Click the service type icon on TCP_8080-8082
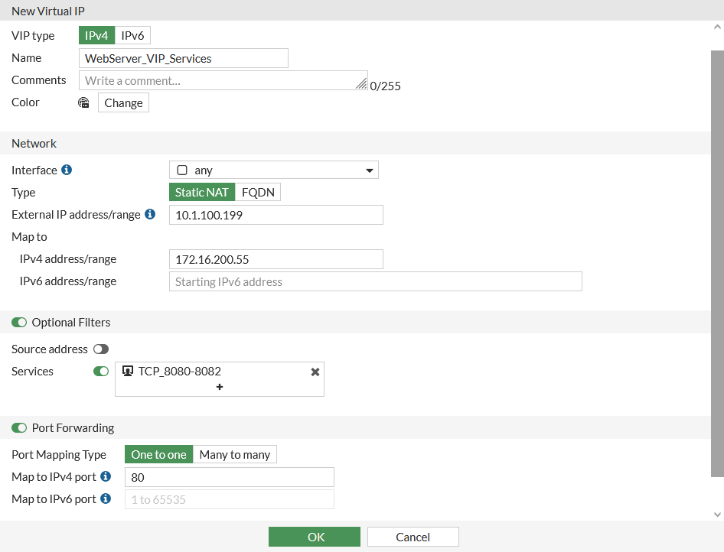The image size is (724, 552). click(x=127, y=371)
